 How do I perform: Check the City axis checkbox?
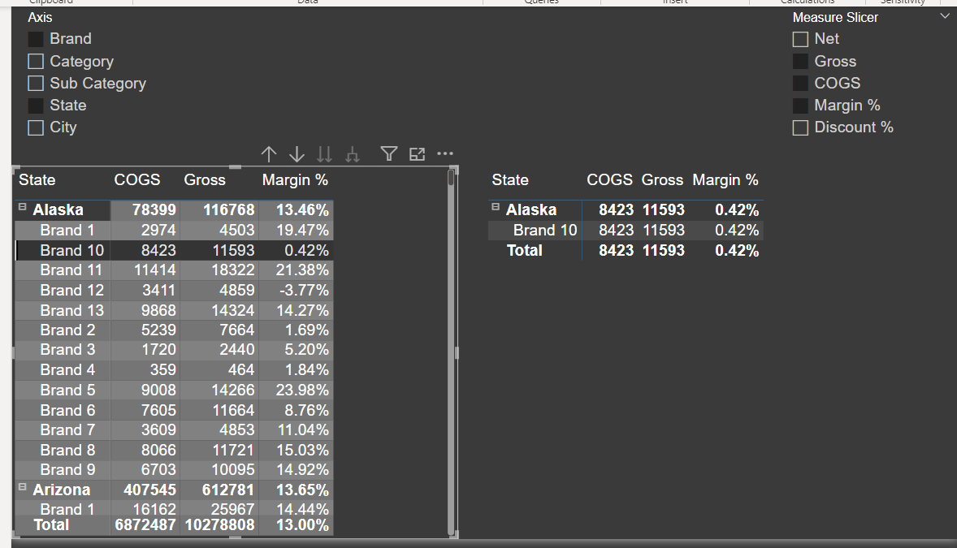point(36,127)
